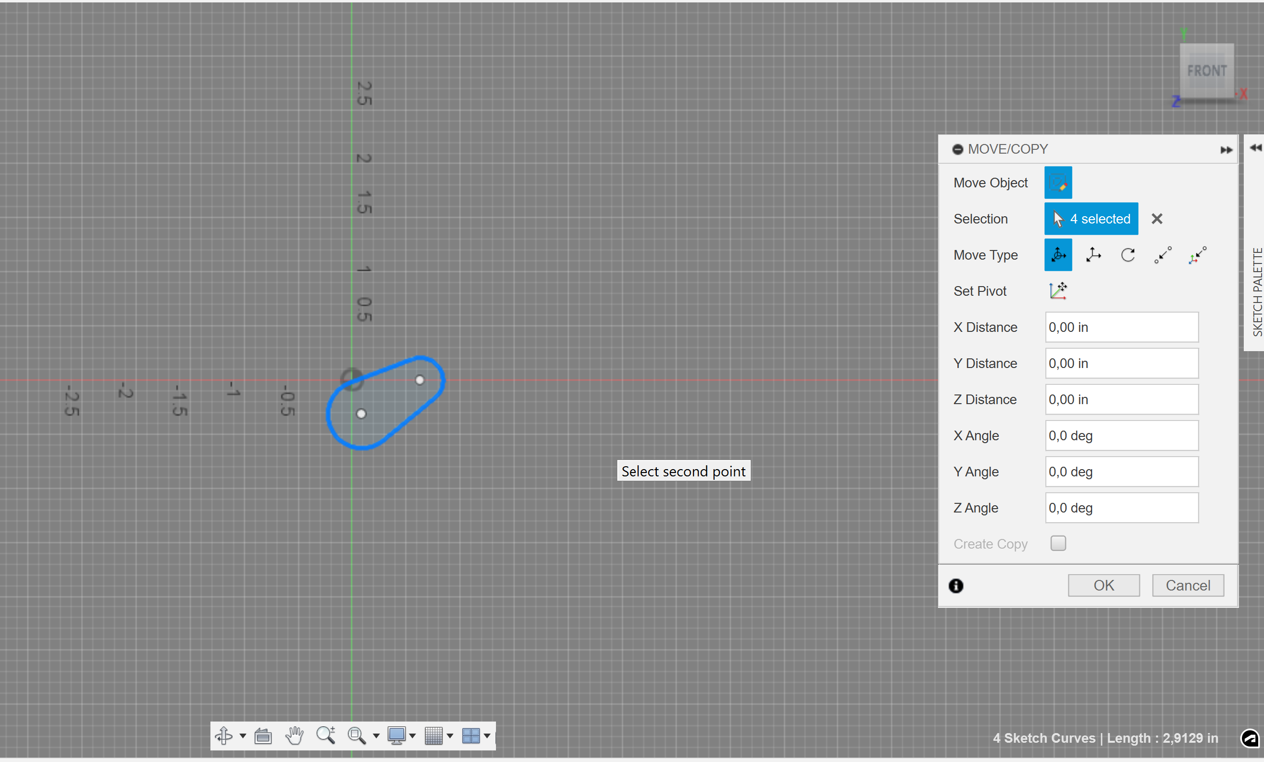
Task: Choose the Point to Point move type
Action: coord(1163,255)
